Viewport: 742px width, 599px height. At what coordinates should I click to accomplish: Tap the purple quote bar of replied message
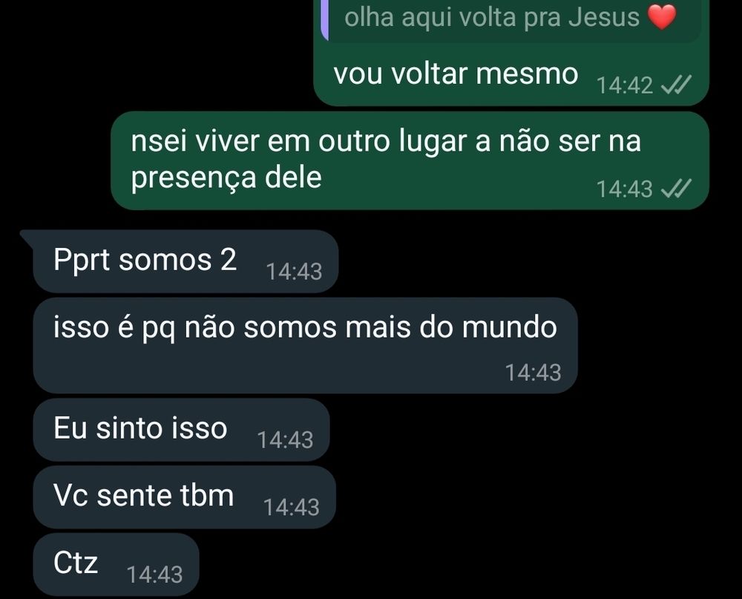point(325,20)
